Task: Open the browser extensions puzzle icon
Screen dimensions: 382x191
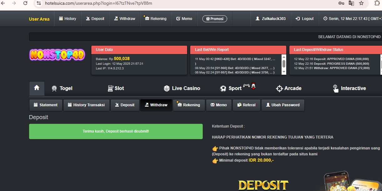Action: tap(377, 3)
